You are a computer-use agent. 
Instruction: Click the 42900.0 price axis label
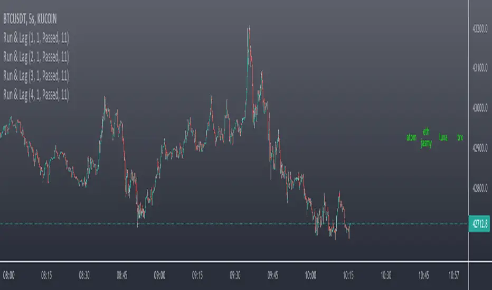[x=480, y=148]
